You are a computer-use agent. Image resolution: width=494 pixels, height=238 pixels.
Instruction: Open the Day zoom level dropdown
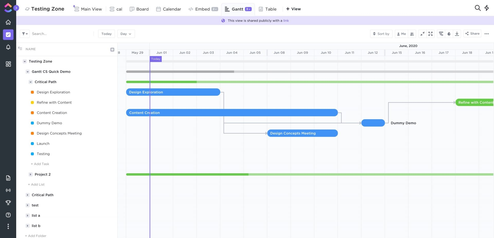126,34
